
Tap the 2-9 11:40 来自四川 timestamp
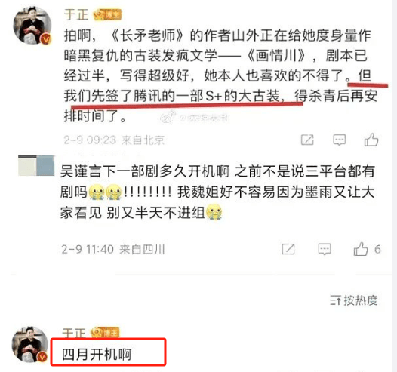tap(113, 249)
